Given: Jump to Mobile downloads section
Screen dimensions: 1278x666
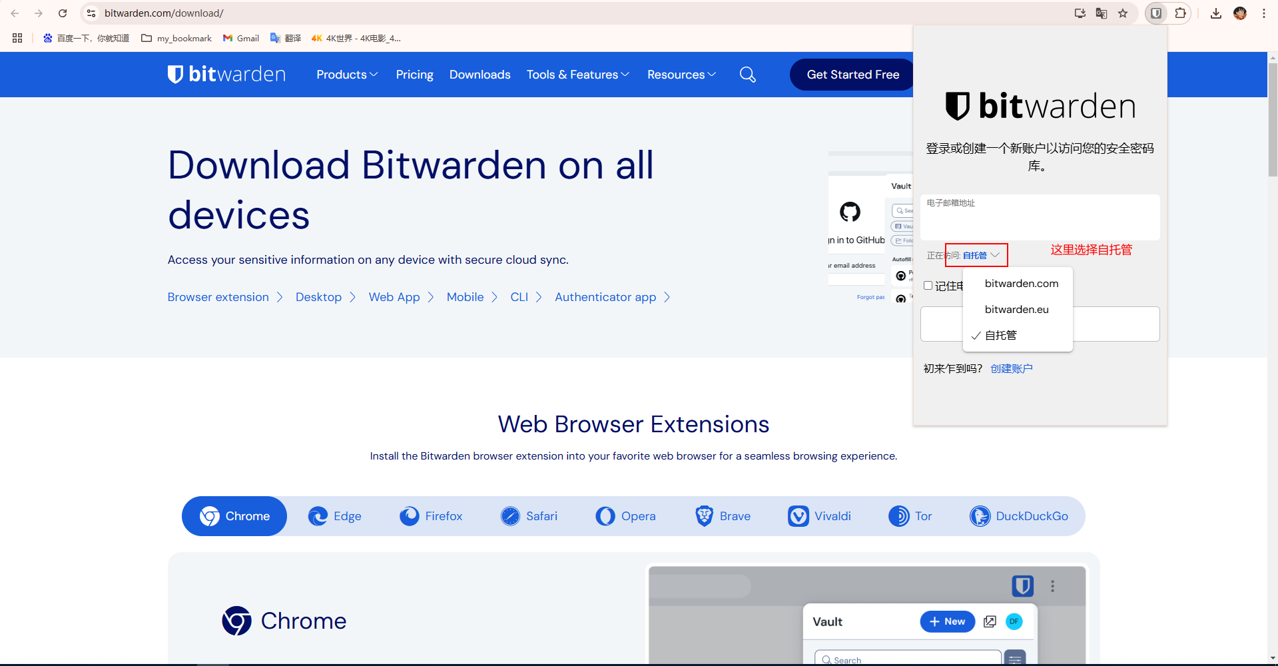Looking at the screenshot, I should point(472,297).
